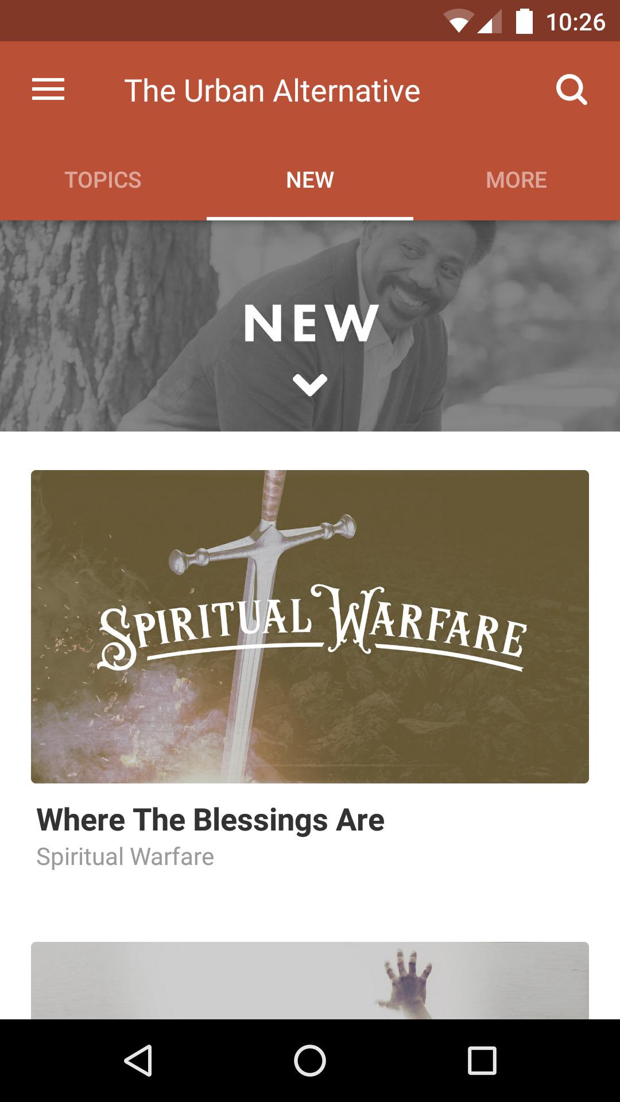Tap The Urban Alternative app title
Viewport: 620px width, 1102px height.
272,91
